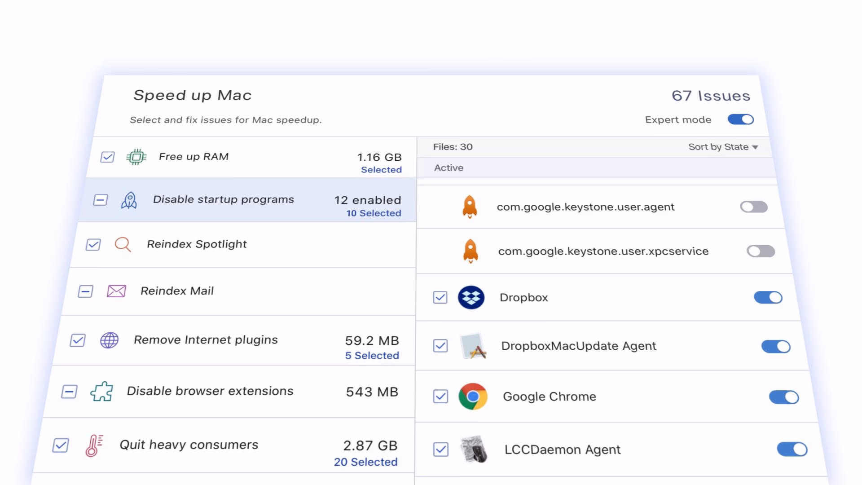Click the puzzle piece browser extensions icon

[102, 392]
